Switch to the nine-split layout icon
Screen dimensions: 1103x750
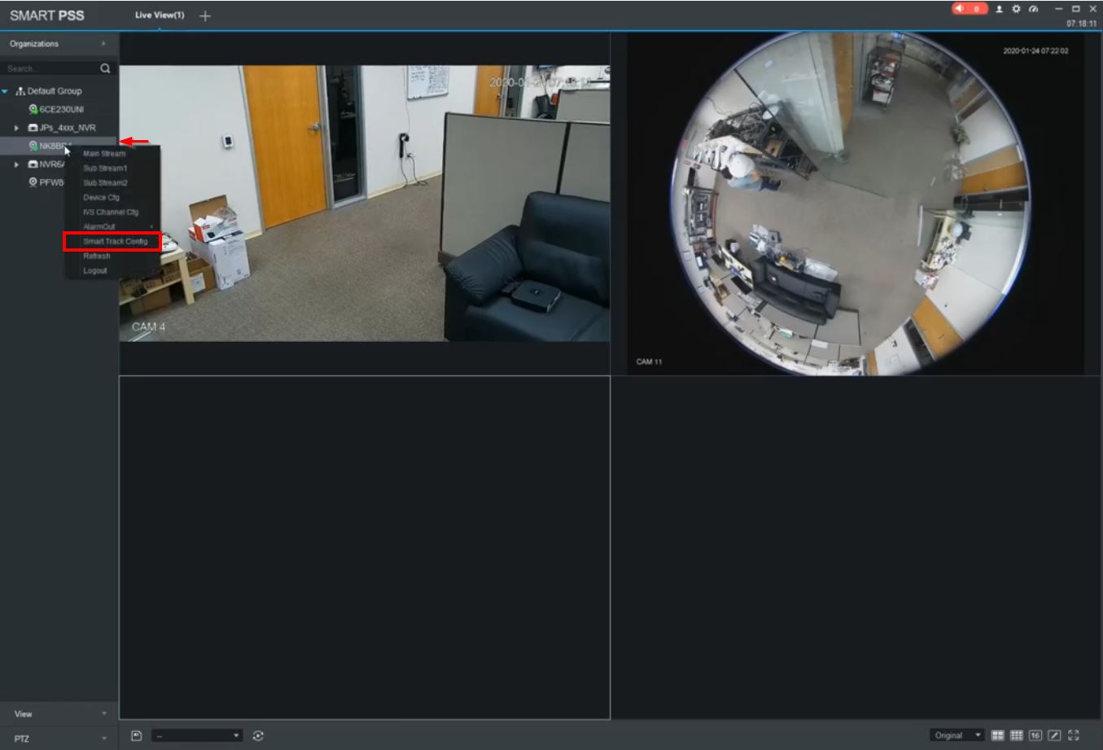(x=1017, y=735)
